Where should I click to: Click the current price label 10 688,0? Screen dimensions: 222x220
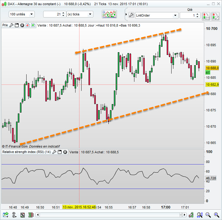coord(212,68)
